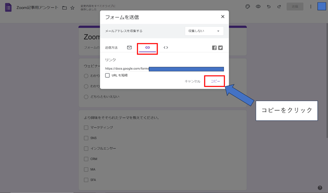The image size is (328, 193).
Task: Click the vertical page scrollbar
Action: click(327, 80)
